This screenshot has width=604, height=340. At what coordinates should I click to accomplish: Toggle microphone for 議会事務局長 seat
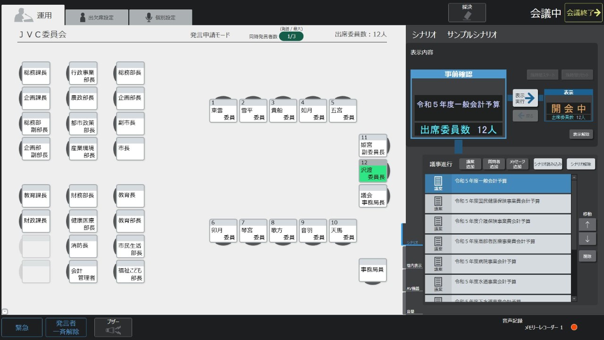(x=373, y=195)
